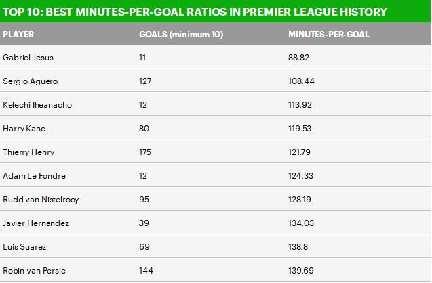Select Javier Hernandez in the table

(x=36, y=223)
